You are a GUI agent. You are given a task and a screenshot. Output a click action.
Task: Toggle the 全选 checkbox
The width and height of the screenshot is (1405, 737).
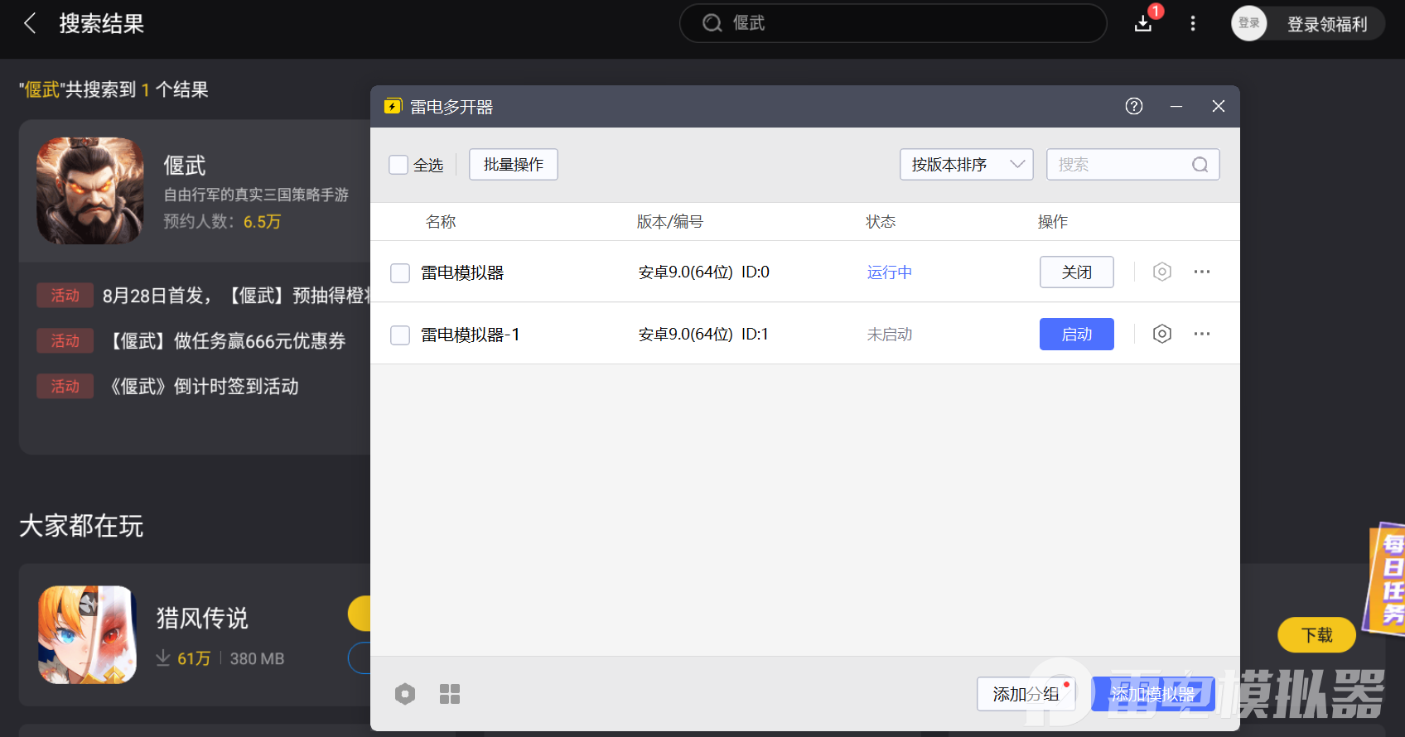[398, 165]
